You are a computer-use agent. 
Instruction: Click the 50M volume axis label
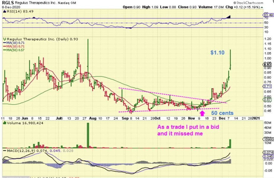point(267,123)
